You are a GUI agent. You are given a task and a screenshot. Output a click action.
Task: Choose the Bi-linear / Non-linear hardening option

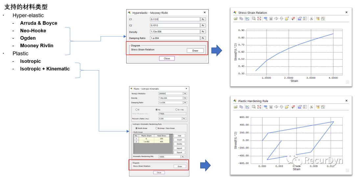[x=157, y=128]
